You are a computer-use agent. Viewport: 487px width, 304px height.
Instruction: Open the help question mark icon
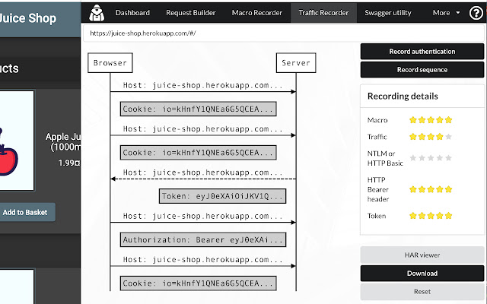(x=476, y=13)
